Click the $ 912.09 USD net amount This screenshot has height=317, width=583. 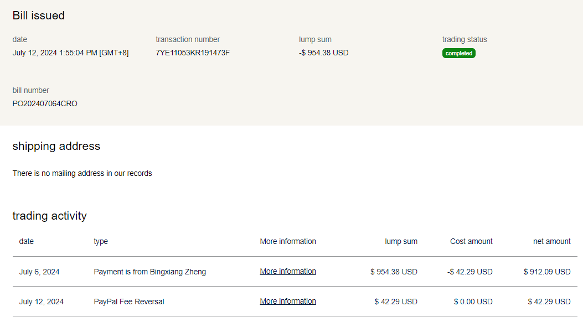click(x=546, y=272)
